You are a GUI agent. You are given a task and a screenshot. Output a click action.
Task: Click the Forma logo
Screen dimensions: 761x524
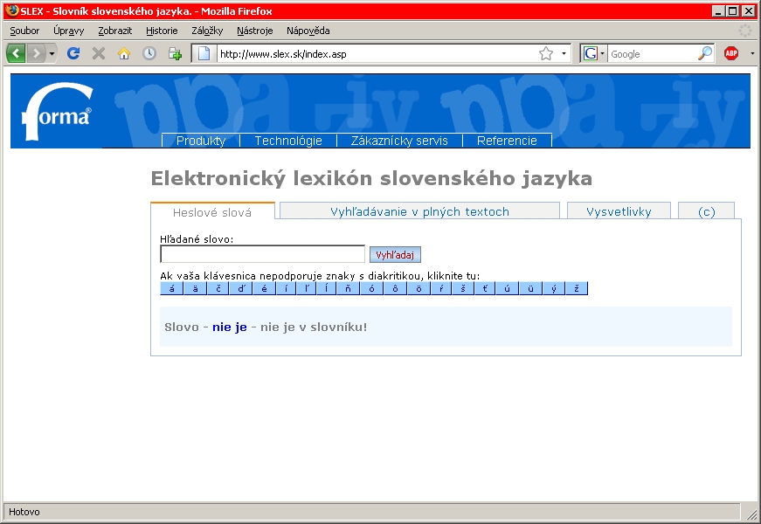click(x=57, y=114)
